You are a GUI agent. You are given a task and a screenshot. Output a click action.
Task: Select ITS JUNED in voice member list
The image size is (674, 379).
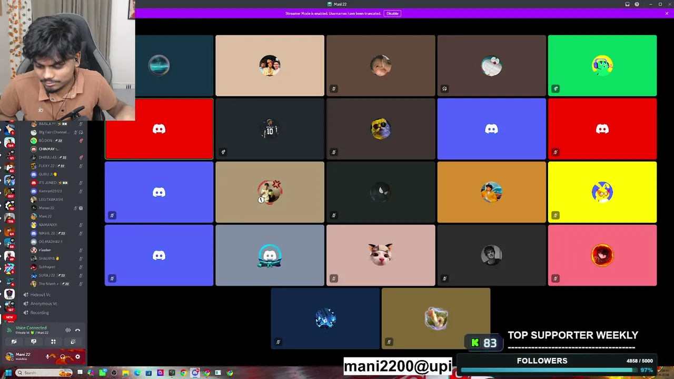click(x=56, y=183)
